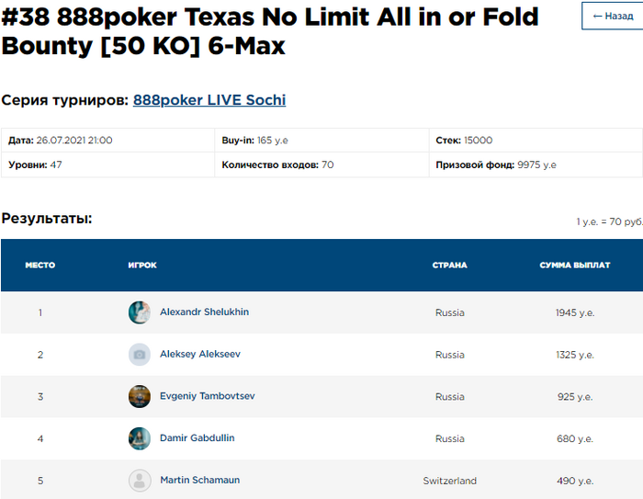Click the Сумма выплат column header

[x=575, y=266]
